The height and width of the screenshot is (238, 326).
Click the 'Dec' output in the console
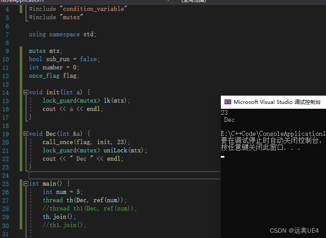pyautogui.click(x=229, y=120)
